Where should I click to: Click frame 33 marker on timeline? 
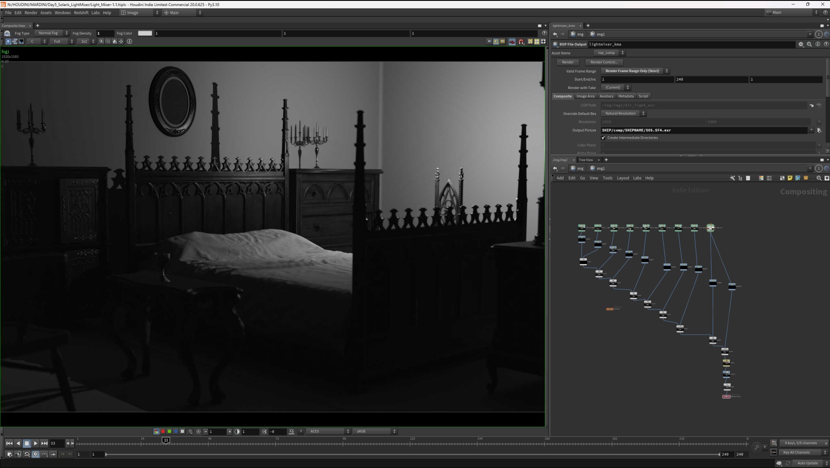(166, 440)
